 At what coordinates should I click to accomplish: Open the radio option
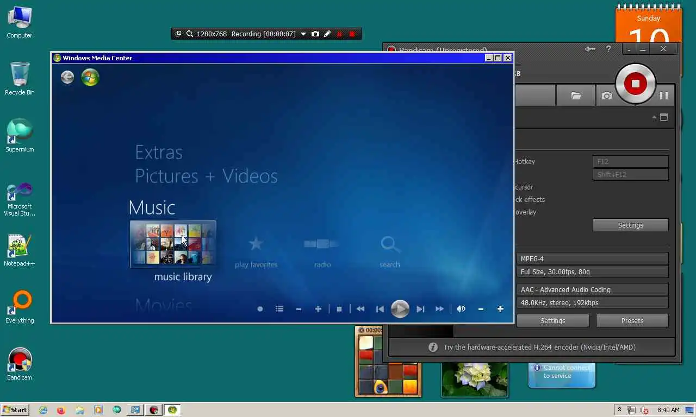322,244
